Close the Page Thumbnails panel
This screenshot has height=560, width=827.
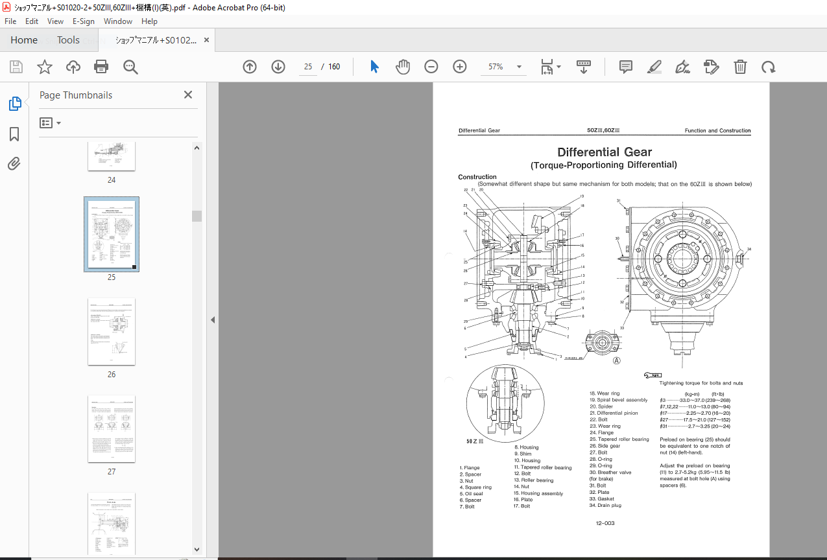point(188,95)
